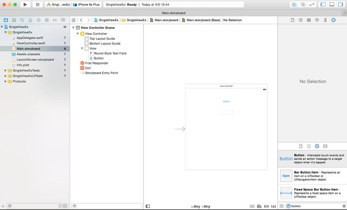Open the find navigator

coord(22,20)
